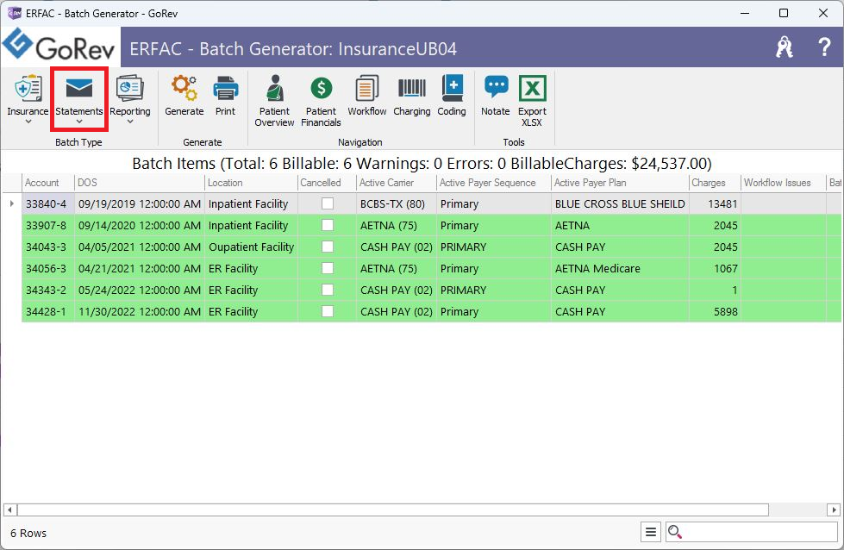
Task: Open the Coding book icon
Action: coord(452,88)
